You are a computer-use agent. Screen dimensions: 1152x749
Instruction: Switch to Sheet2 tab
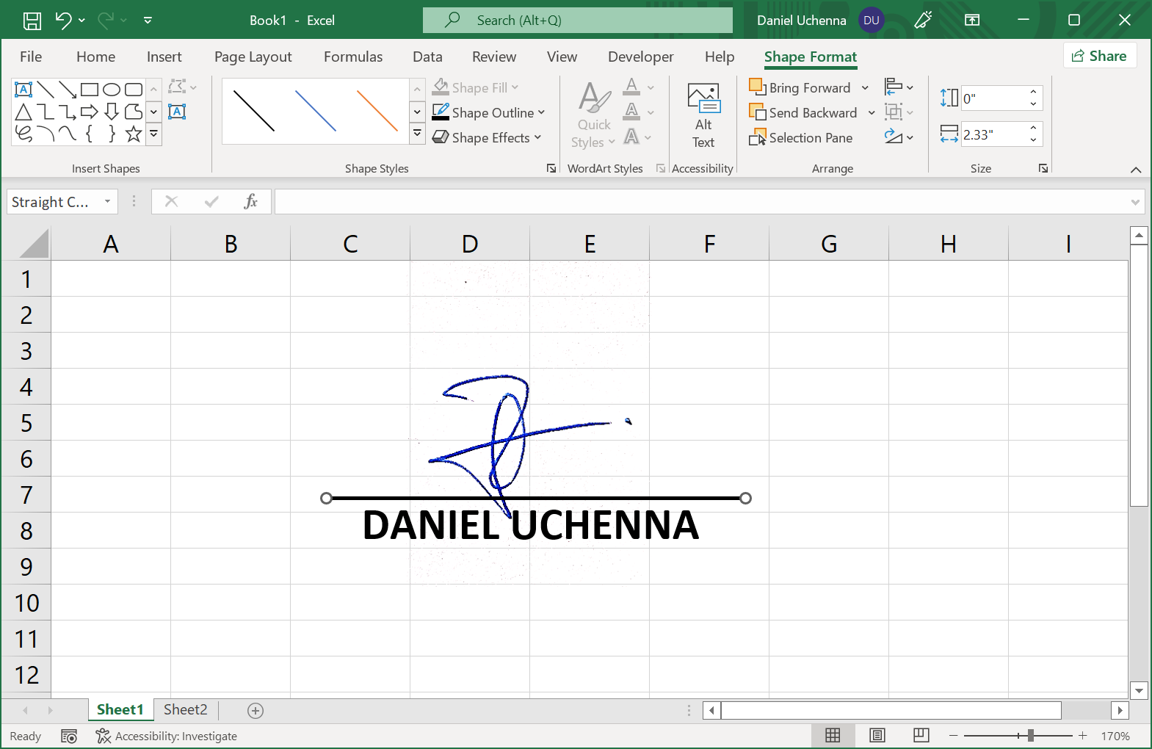point(185,709)
